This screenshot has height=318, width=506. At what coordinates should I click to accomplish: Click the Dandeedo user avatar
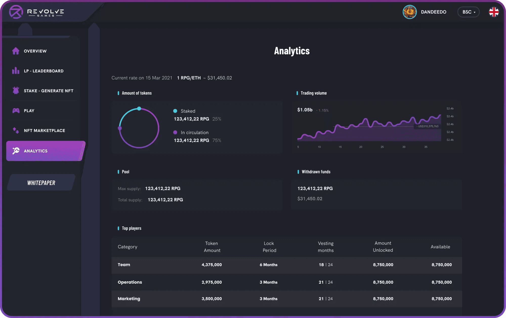pyautogui.click(x=410, y=12)
